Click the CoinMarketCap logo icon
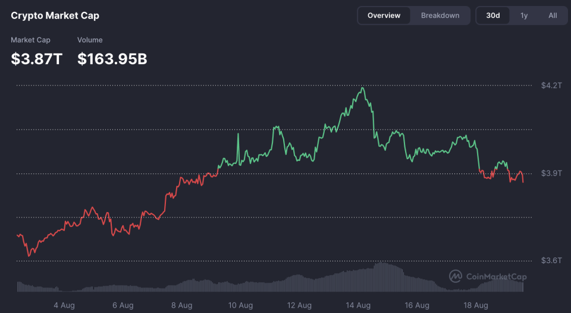This screenshot has height=313, width=571. [456, 276]
